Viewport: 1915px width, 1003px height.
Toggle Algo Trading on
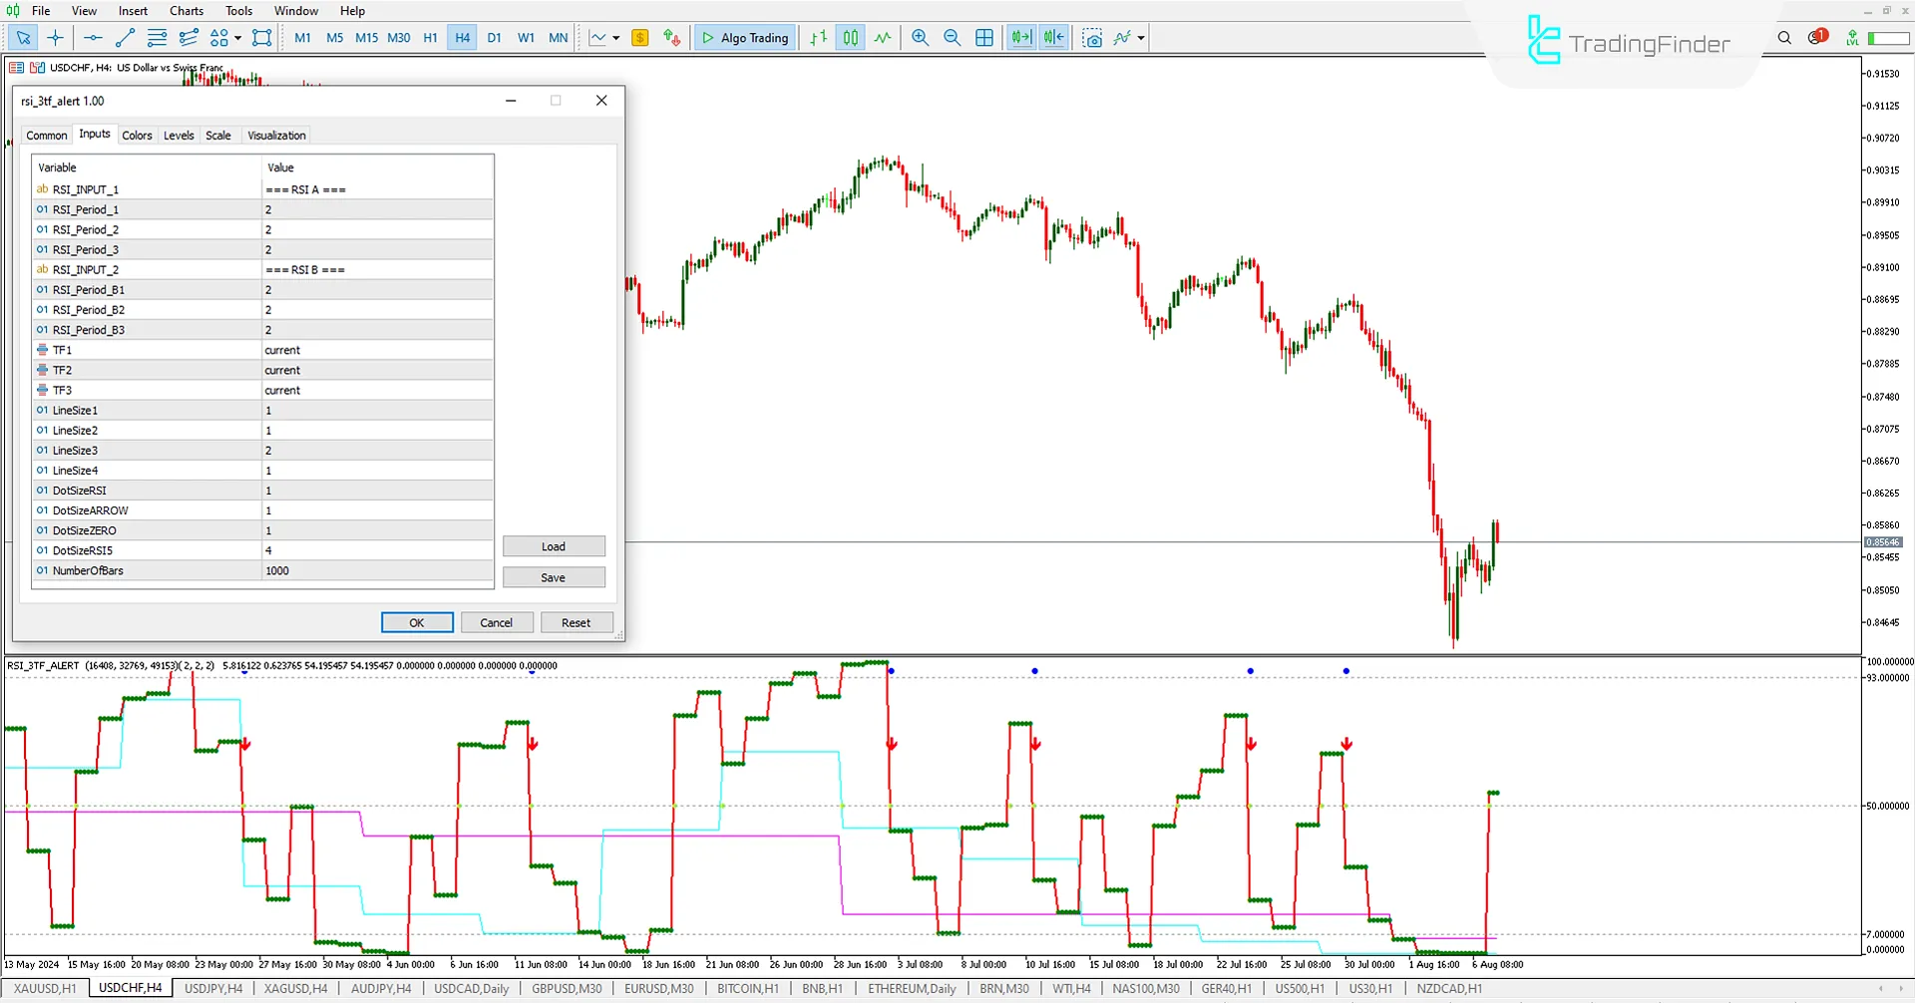click(744, 37)
